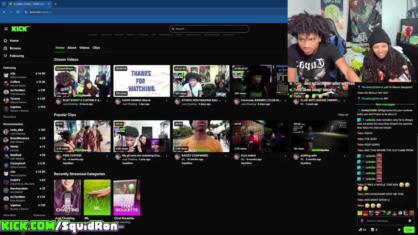
Task: Open Browse in sidebar
Action: (x=15, y=48)
